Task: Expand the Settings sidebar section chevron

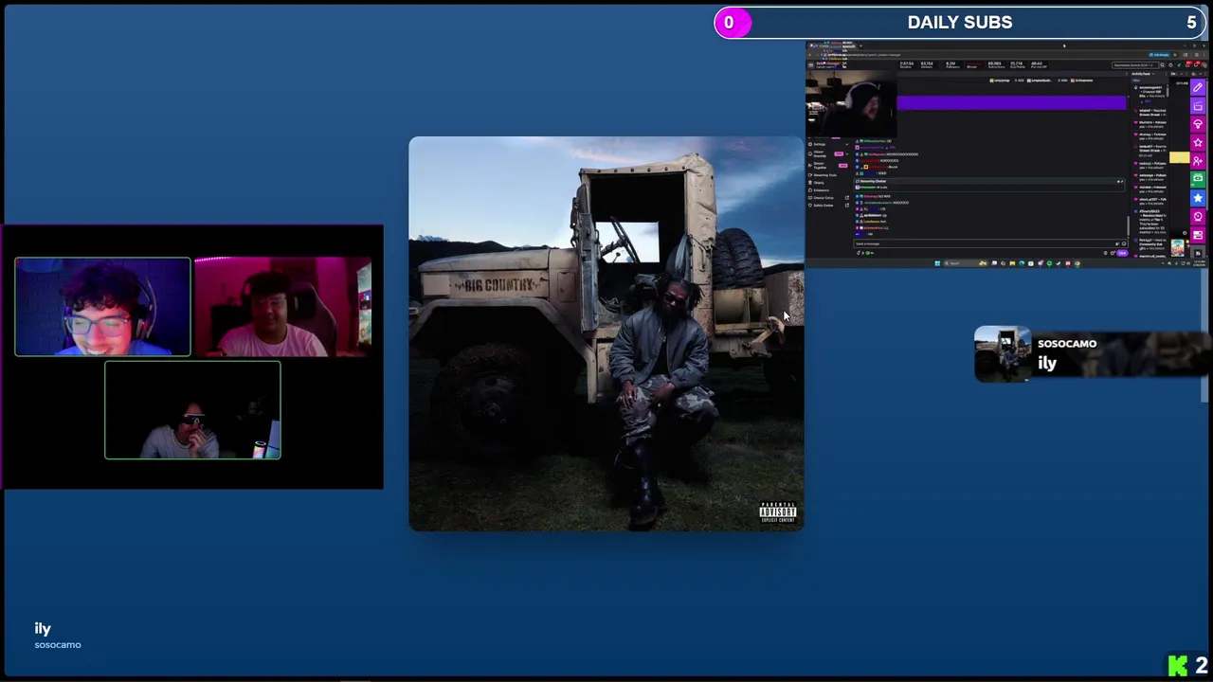Action: (x=846, y=144)
